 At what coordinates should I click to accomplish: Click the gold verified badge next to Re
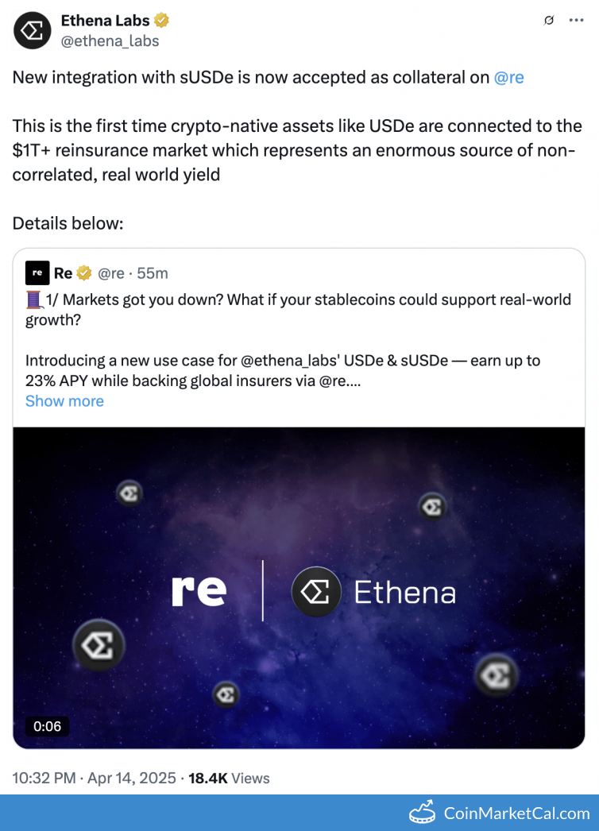(84, 273)
